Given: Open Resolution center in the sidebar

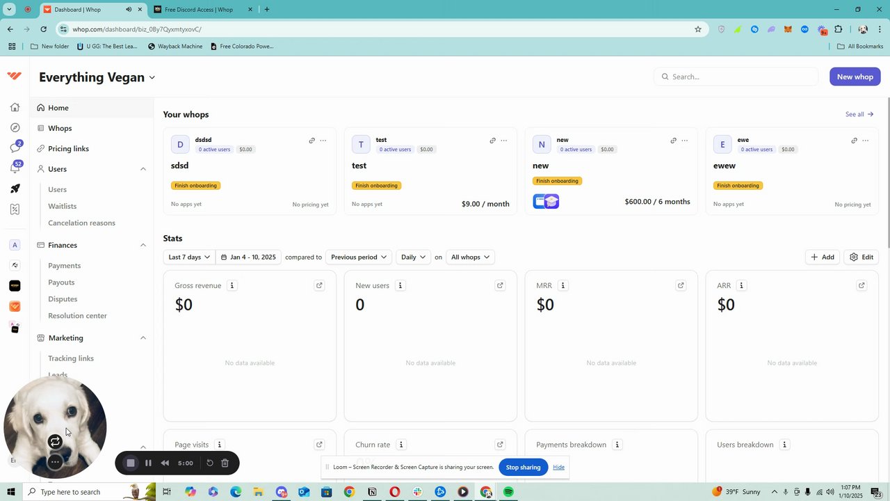Looking at the screenshot, I should (x=77, y=315).
